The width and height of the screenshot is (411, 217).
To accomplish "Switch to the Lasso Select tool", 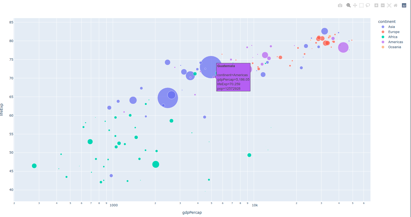I will 368,5.
